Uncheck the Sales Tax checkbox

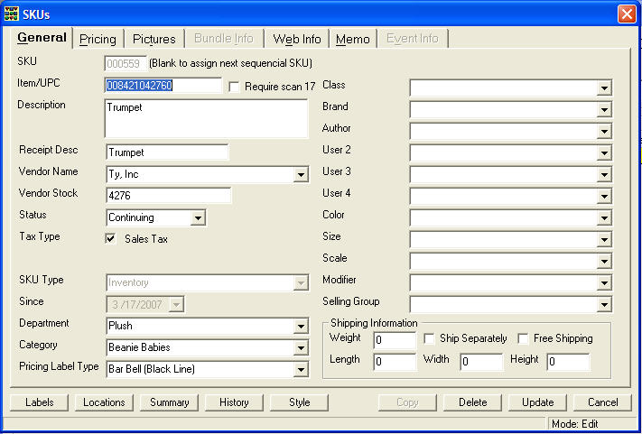(x=111, y=239)
